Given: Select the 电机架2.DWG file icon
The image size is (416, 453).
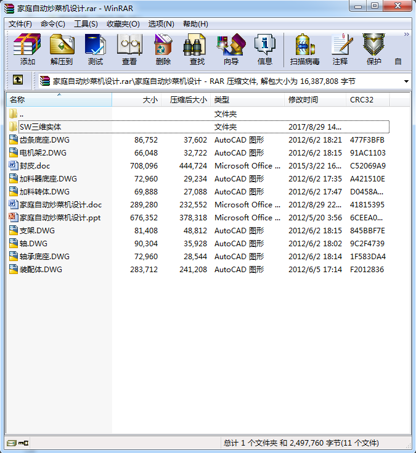Looking at the screenshot, I should tap(14, 152).
